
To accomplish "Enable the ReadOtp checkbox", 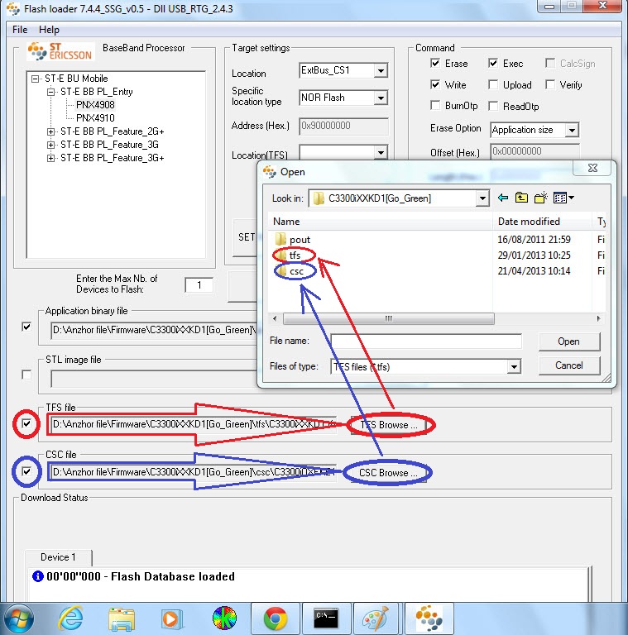I will [x=493, y=106].
